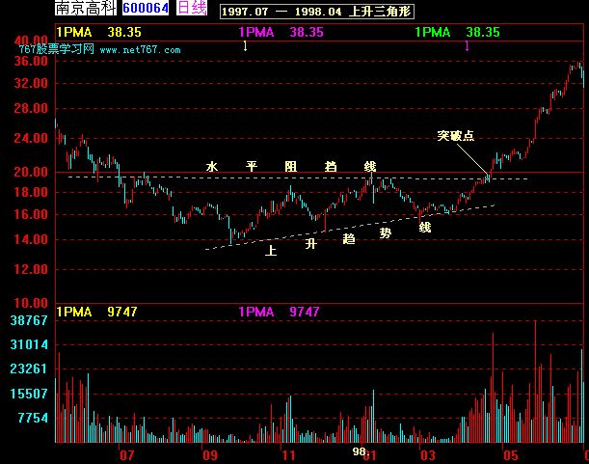
Task: Click the 10.00 price axis label
Action: [x=31, y=303]
